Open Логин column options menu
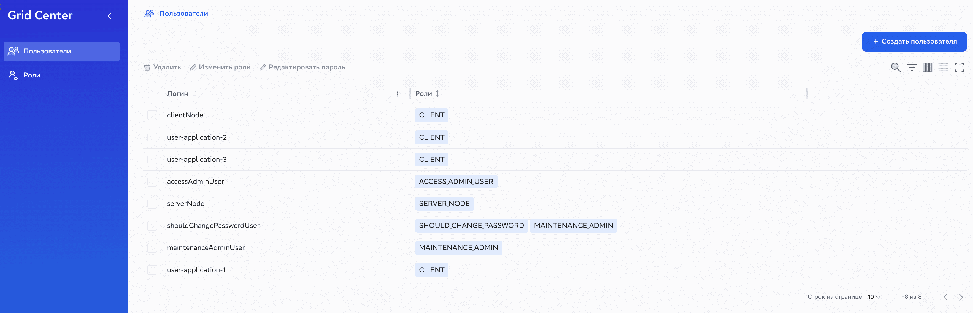The width and height of the screenshot is (973, 313). [x=397, y=94]
